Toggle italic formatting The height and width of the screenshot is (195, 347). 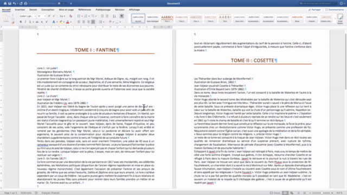(25, 22)
